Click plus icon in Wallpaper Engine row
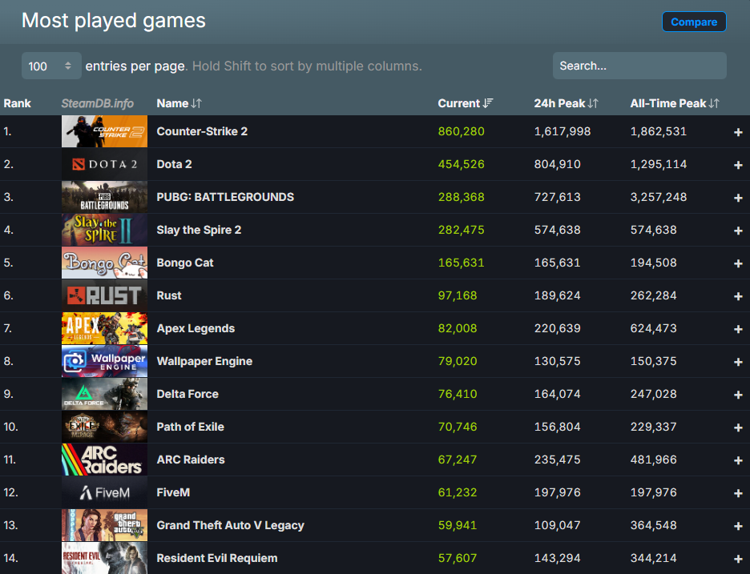The image size is (750, 574). click(x=738, y=362)
